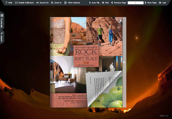Zoom in on the book

click(x=56, y=3)
